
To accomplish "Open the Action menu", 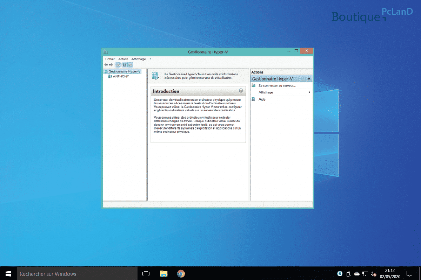I will [x=123, y=59].
